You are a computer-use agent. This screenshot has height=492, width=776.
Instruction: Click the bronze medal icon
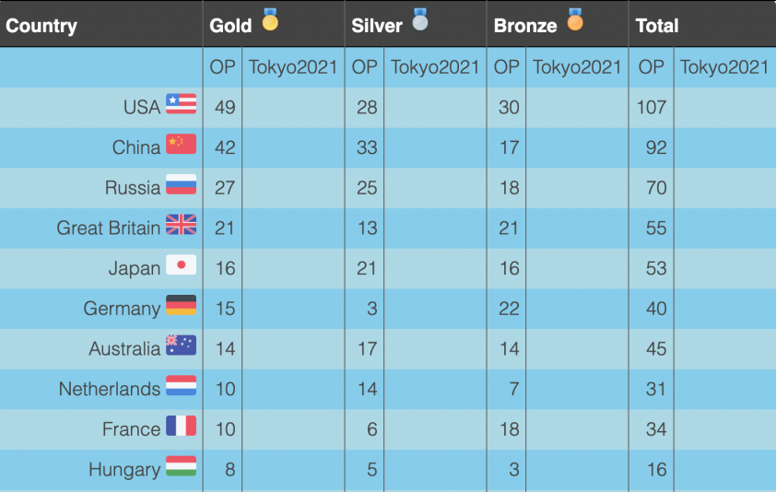click(575, 19)
